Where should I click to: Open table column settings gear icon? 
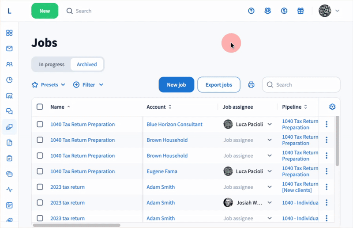tap(332, 107)
